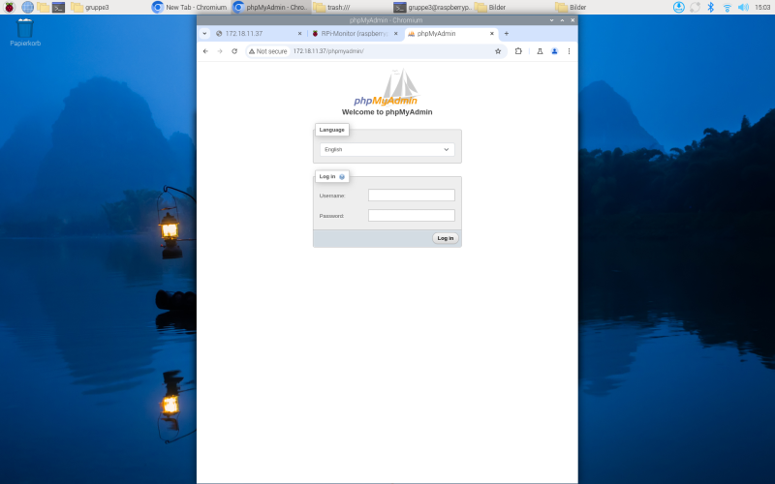Switch to gruppe3 folder window in taskbar
The width and height of the screenshot is (775, 484).
[109, 7]
